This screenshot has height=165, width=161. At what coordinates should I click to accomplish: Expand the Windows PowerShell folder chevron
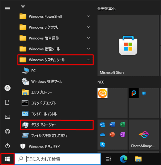pos(89,16)
